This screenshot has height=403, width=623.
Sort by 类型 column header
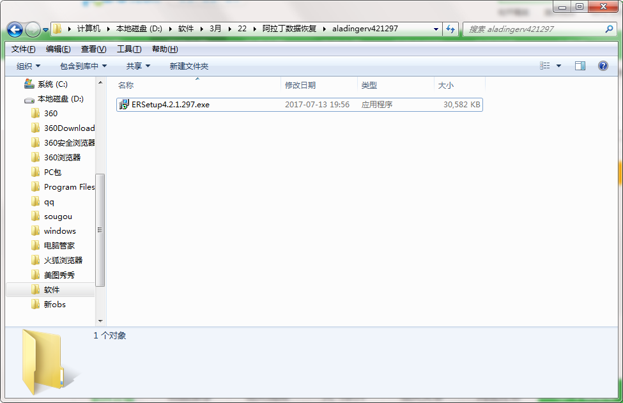pos(369,85)
